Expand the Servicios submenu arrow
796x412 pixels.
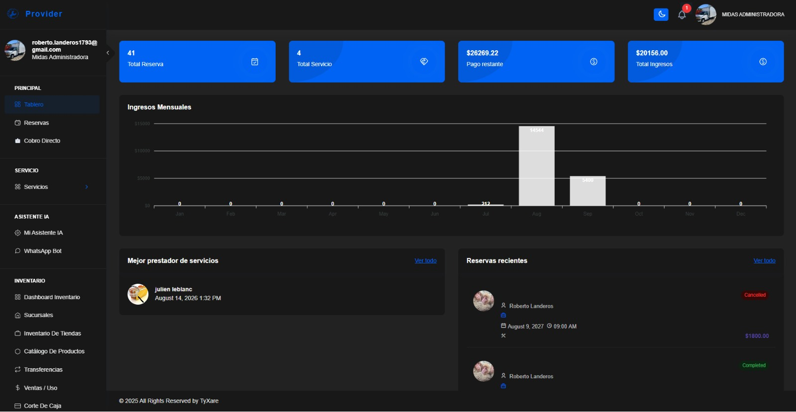coord(87,187)
